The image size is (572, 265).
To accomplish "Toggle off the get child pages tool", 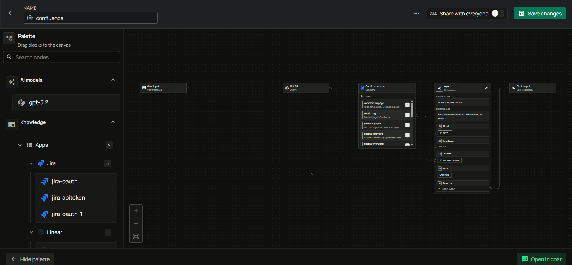I will click(x=407, y=125).
